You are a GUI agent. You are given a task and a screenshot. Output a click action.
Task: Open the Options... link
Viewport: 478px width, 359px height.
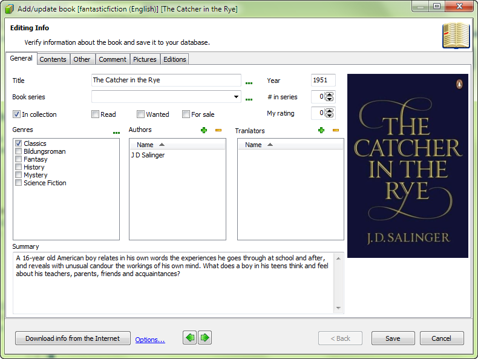pos(150,340)
